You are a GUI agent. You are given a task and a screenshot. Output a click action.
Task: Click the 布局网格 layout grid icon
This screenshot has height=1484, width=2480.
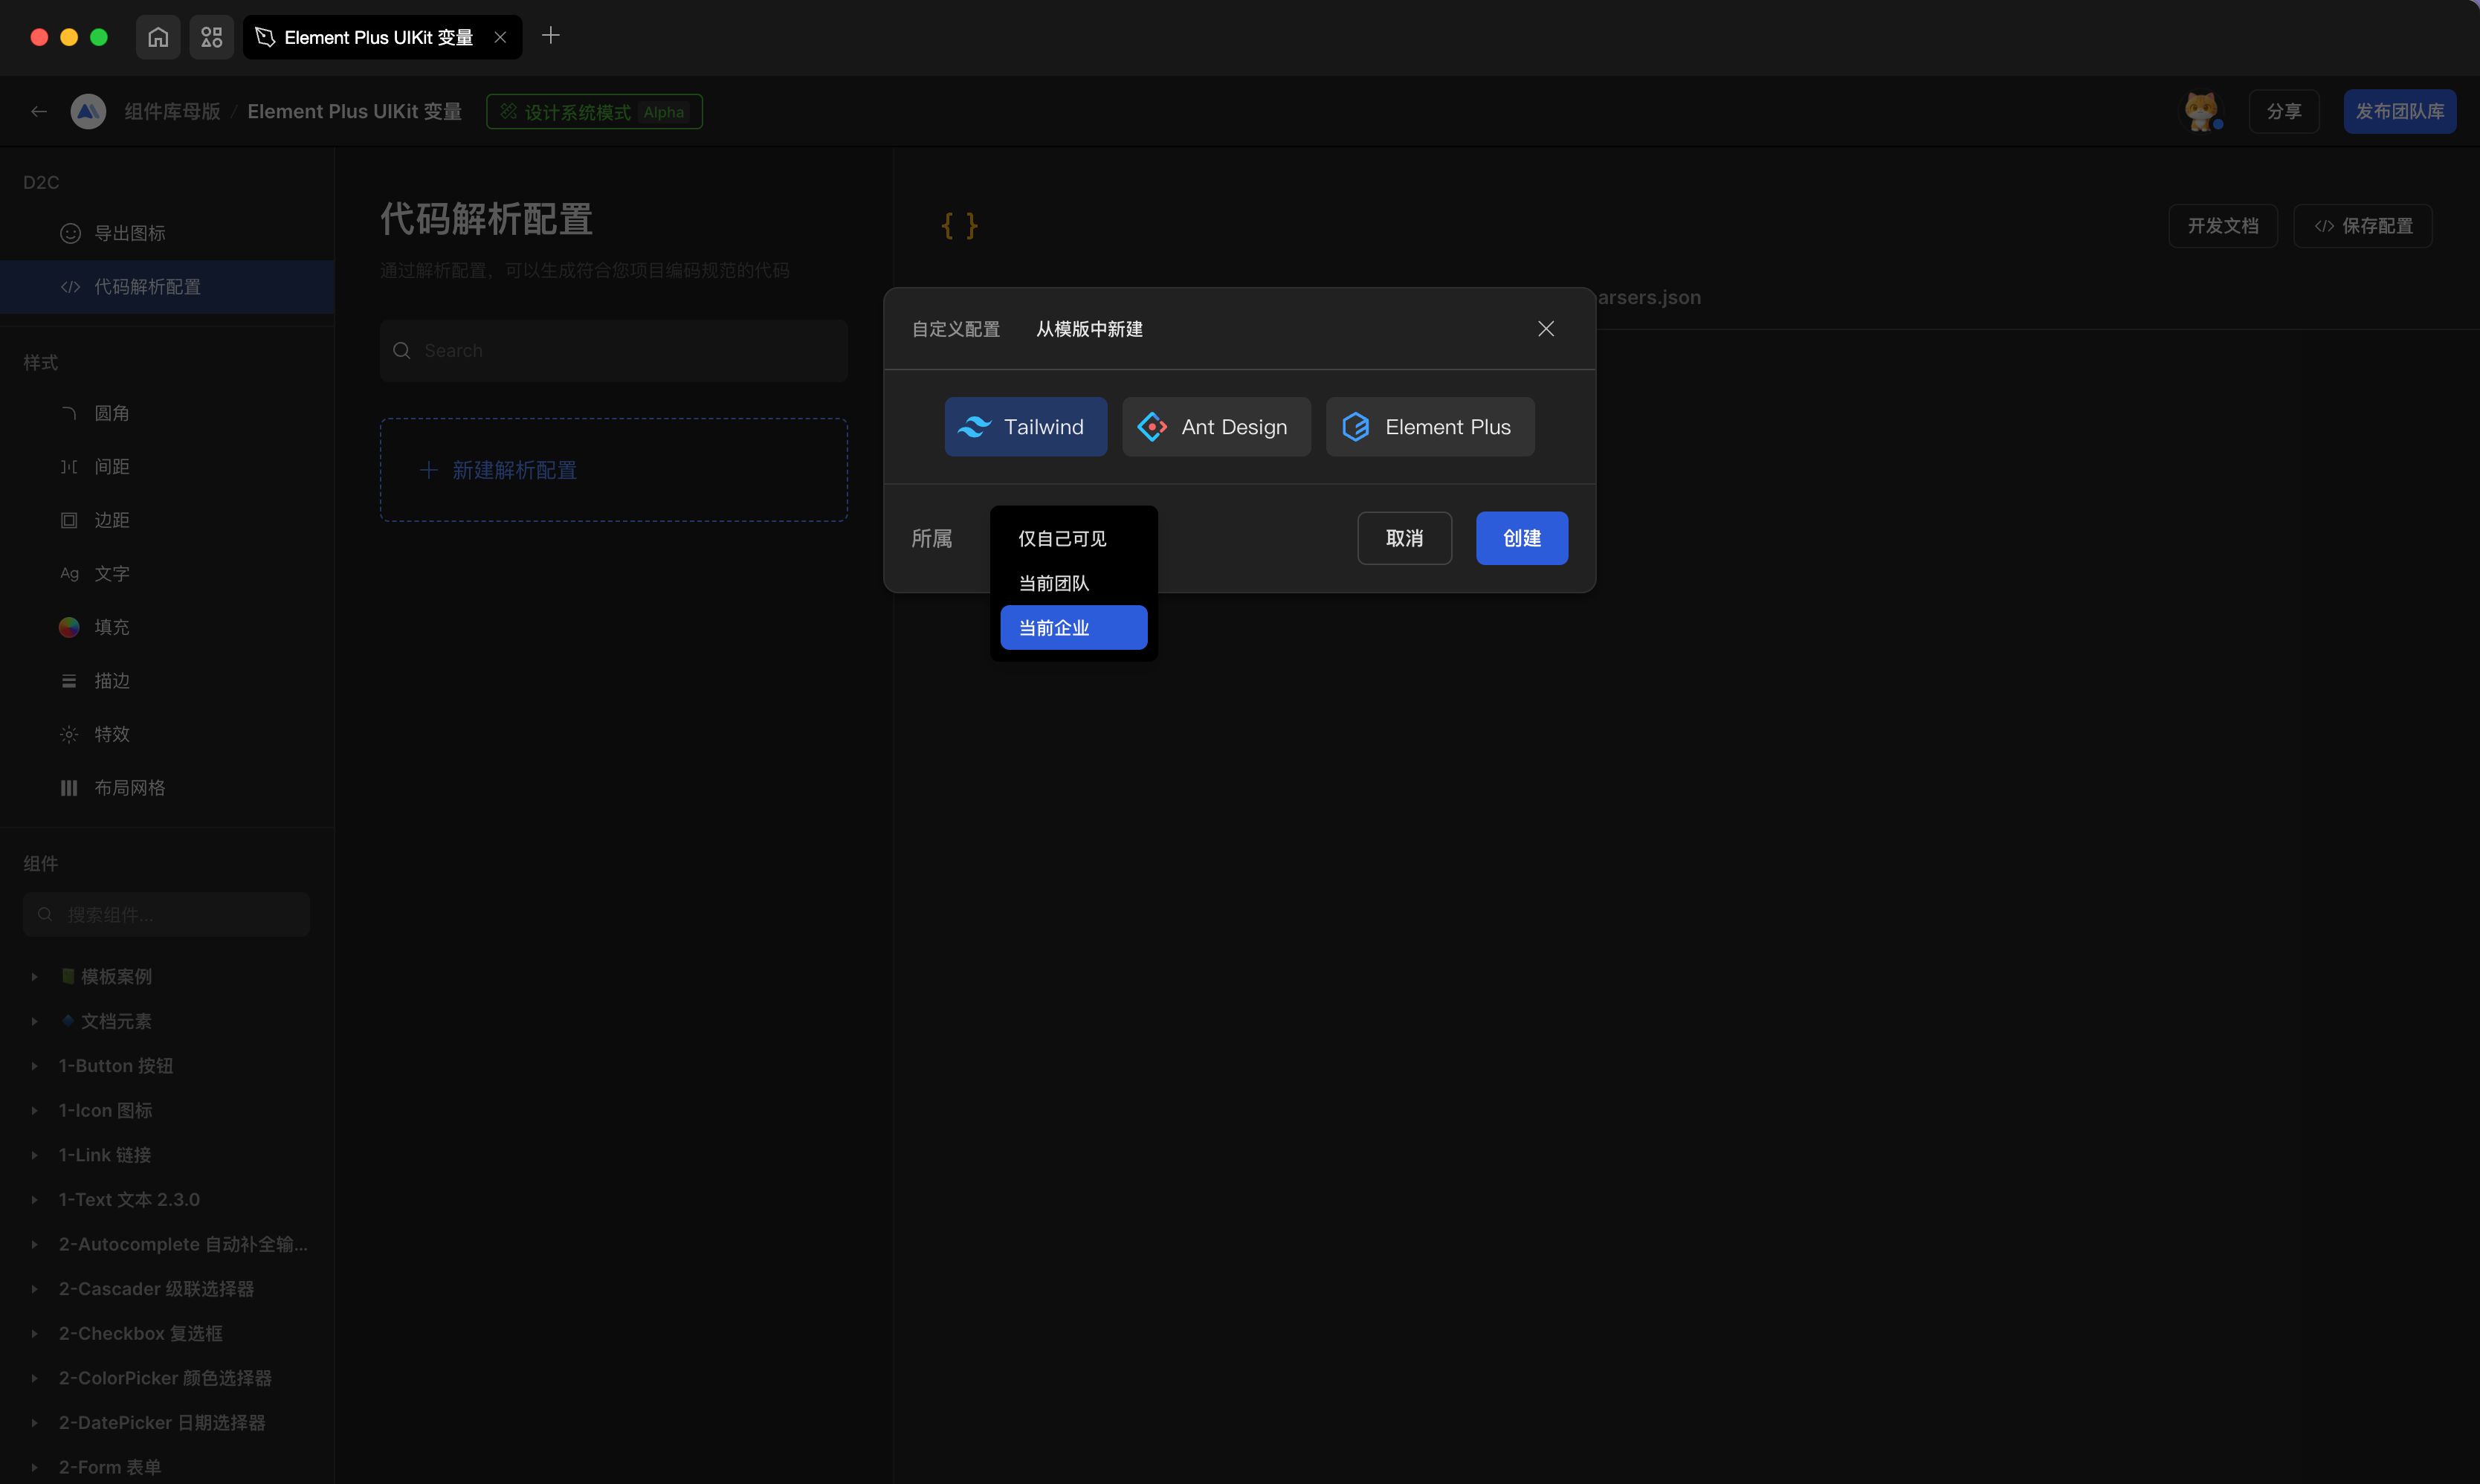tap(69, 788)
